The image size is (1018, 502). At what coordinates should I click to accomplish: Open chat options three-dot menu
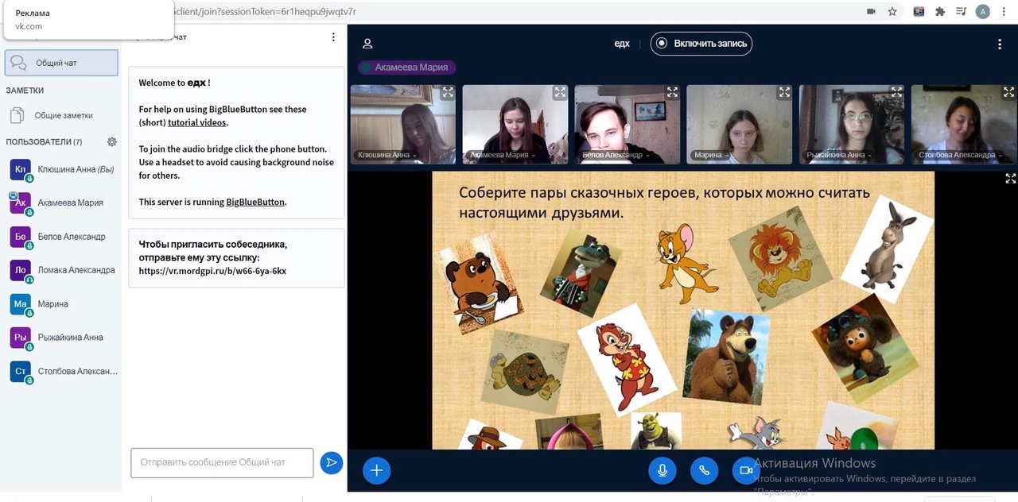tap(333, 37)
